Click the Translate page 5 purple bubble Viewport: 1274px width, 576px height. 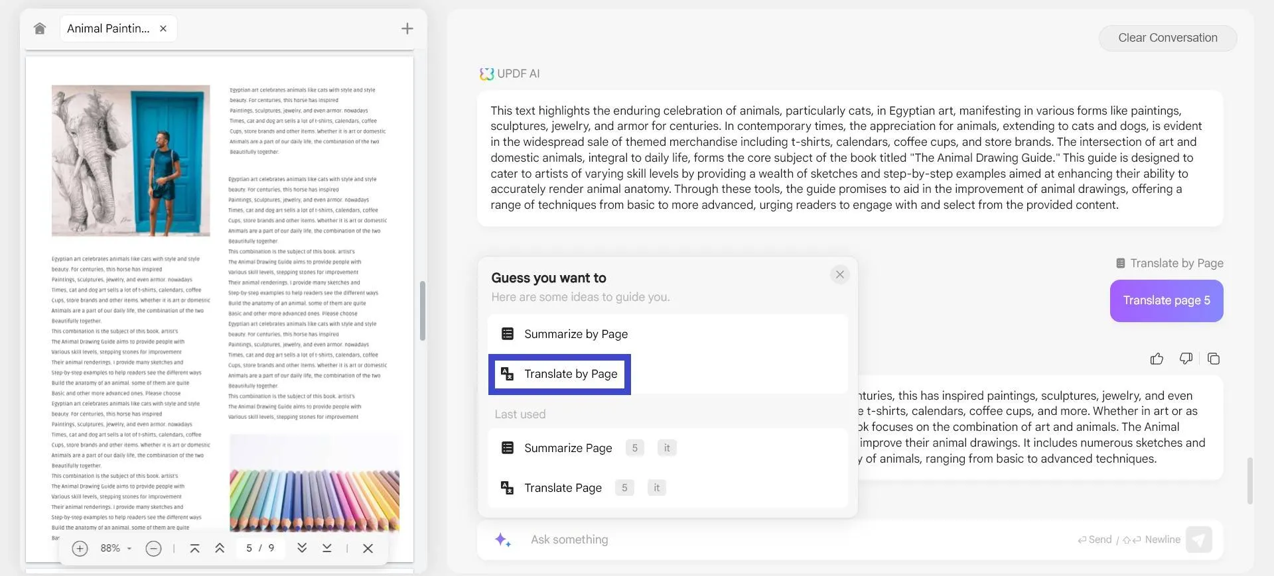[1167, 301]
